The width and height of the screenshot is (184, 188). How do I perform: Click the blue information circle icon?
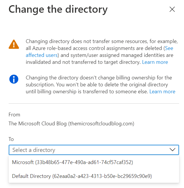(14, 79)
